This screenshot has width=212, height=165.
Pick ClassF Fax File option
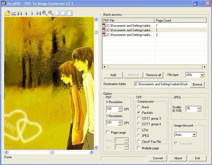pos(139,142)
